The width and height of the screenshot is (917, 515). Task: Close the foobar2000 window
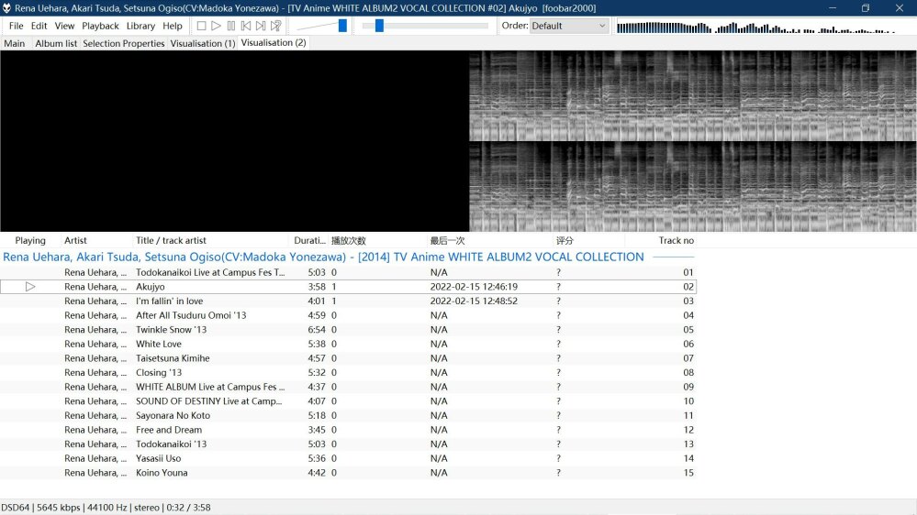pos(900,8)
